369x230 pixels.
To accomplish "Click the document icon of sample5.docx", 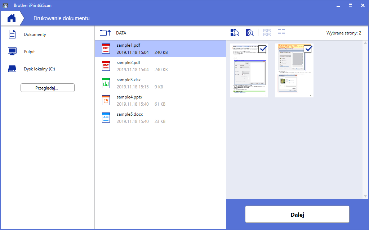I will [x=106, y=118].
